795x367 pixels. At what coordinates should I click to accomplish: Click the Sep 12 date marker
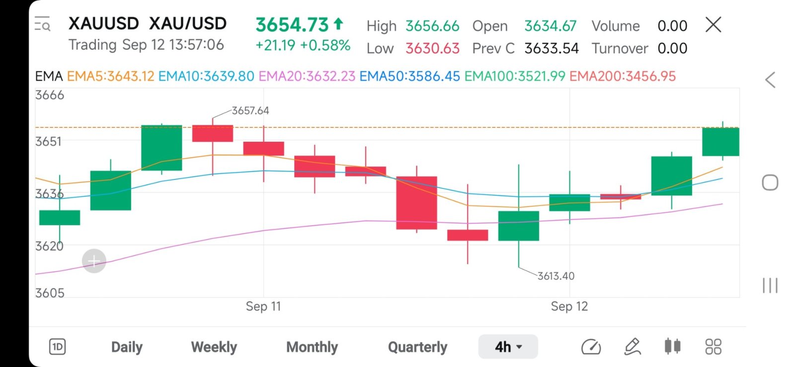569,306
